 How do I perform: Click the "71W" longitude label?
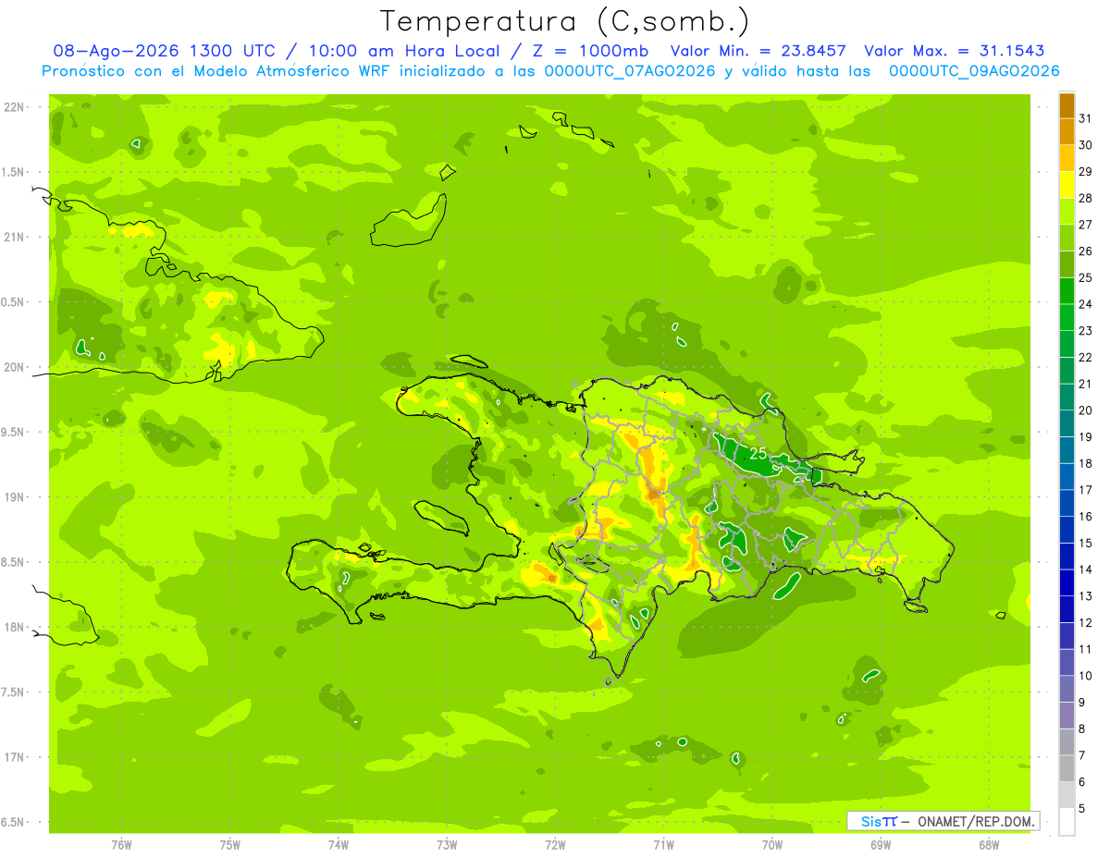click(663, 845)
